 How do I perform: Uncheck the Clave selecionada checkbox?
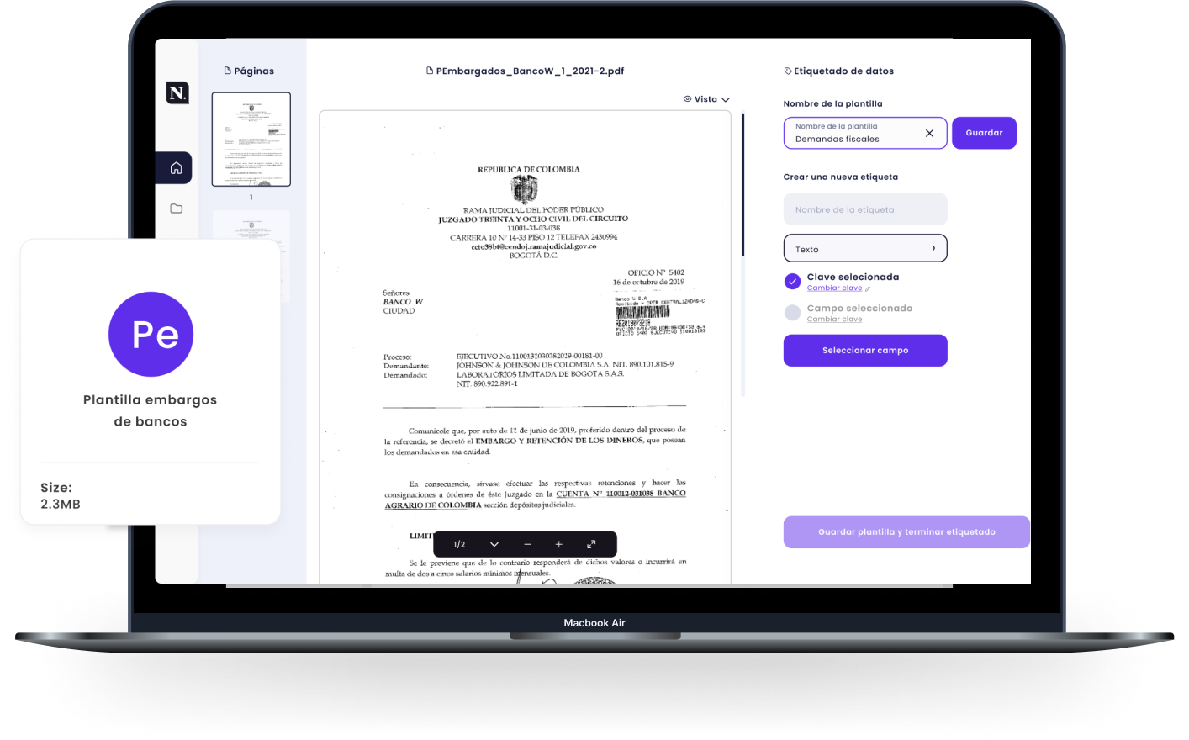[792, 281]
